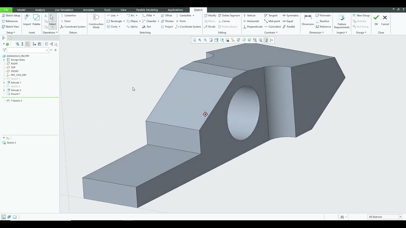Screen dimensions: 406x228
Task: Use the Divide tool
Action: pyautogui.click(x=210, y=27)
